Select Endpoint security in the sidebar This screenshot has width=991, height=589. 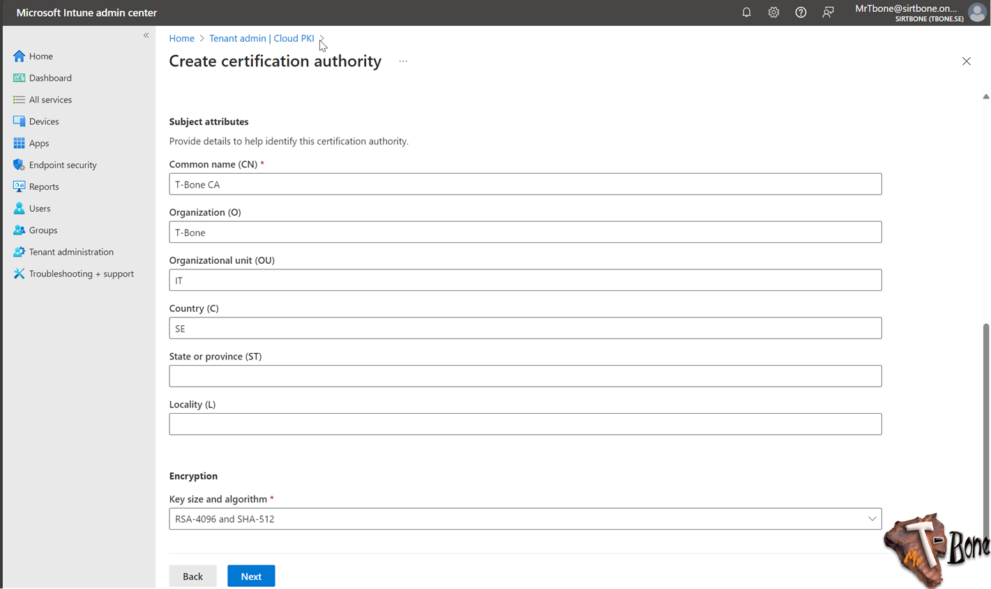[x=62, y=165]
